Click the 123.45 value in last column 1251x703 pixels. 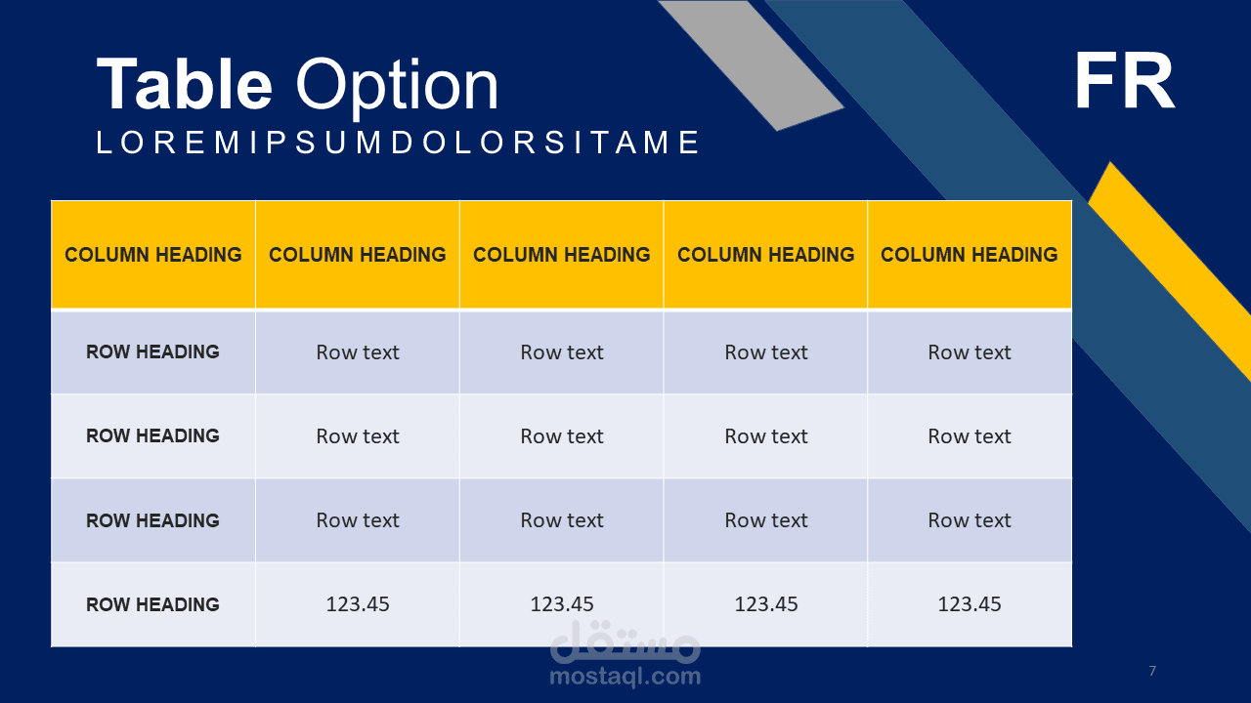(970, 604)
